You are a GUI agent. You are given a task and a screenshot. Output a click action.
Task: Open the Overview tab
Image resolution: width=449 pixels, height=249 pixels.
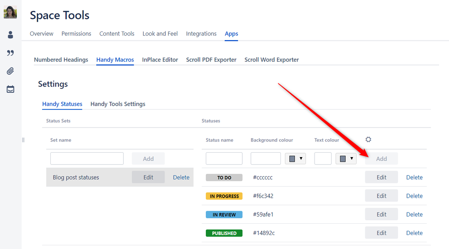click(41, 34)
